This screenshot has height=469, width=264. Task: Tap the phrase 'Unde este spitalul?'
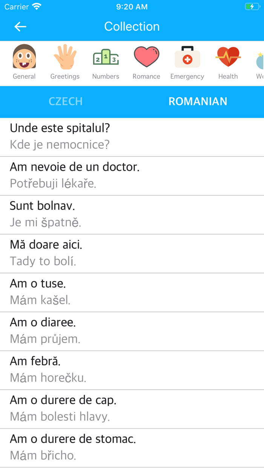(x=132, y=136)
